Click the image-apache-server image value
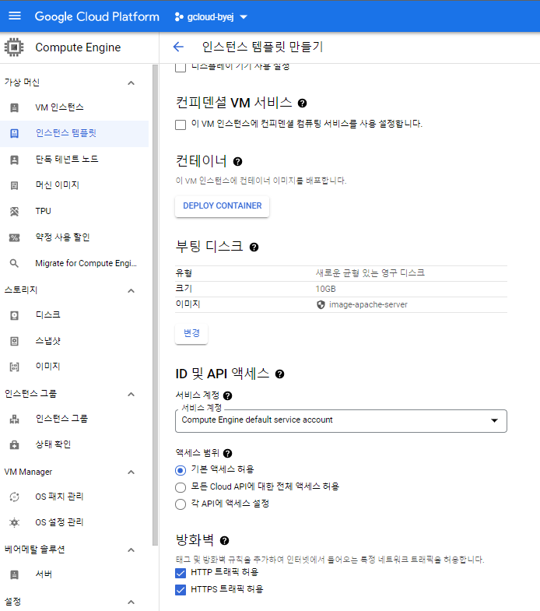540x611 pixels. 368,304
